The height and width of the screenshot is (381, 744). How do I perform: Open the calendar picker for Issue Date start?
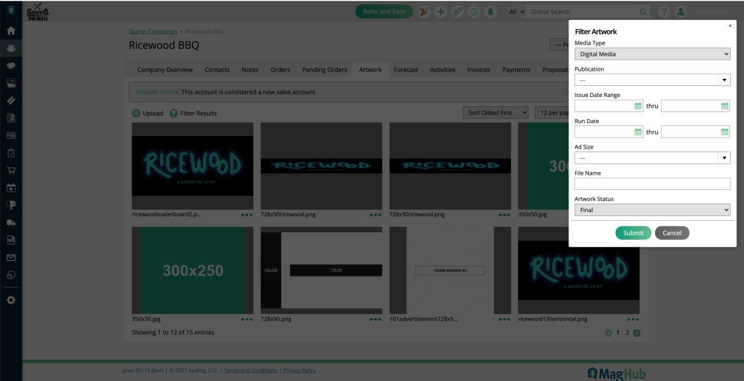638,106
